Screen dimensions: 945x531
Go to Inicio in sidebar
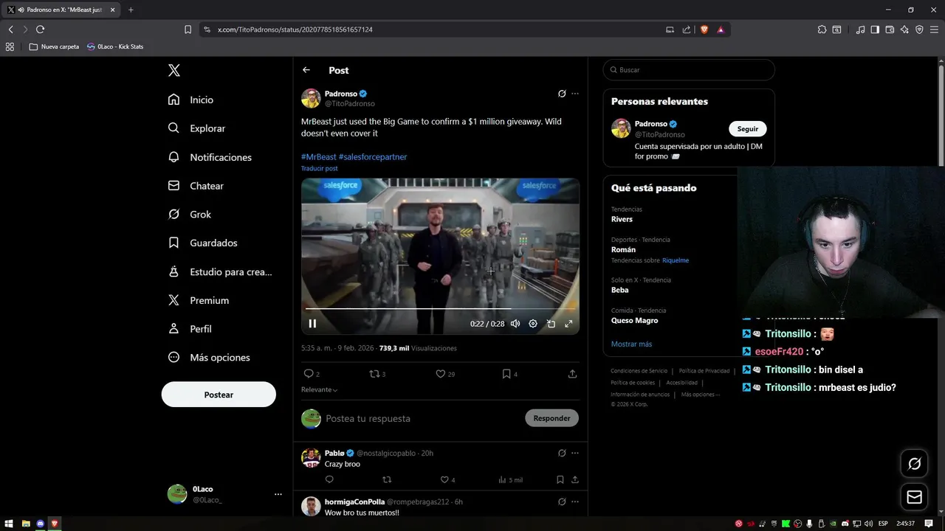pos(191,100)
